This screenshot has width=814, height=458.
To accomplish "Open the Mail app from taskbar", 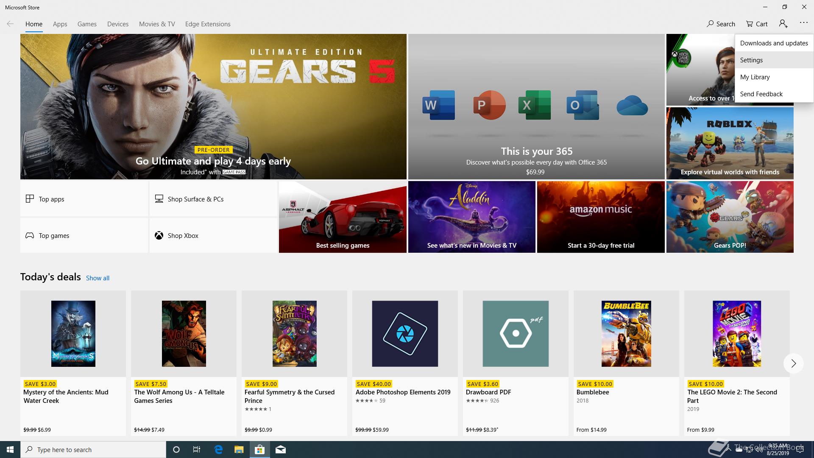I will [280, 450].
